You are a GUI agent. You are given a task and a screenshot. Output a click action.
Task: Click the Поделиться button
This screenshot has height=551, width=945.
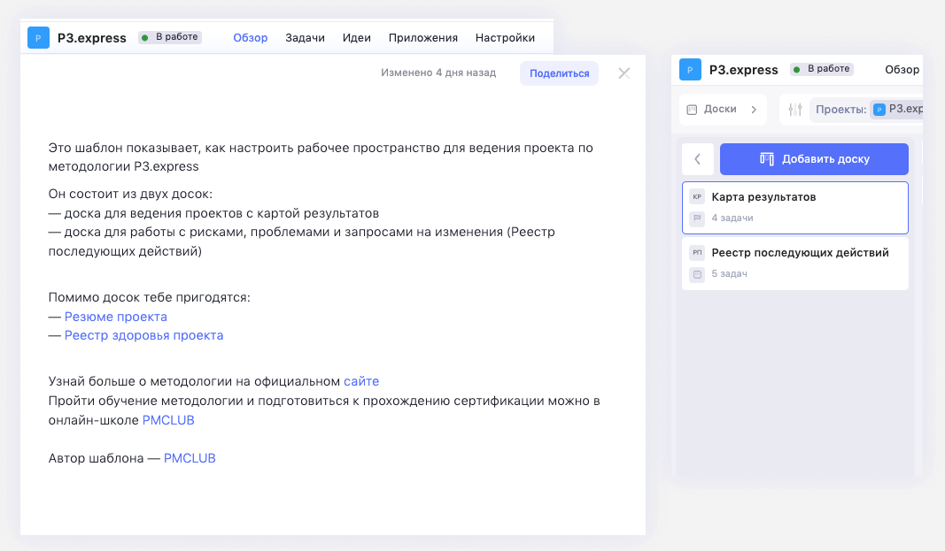point(560,73)
